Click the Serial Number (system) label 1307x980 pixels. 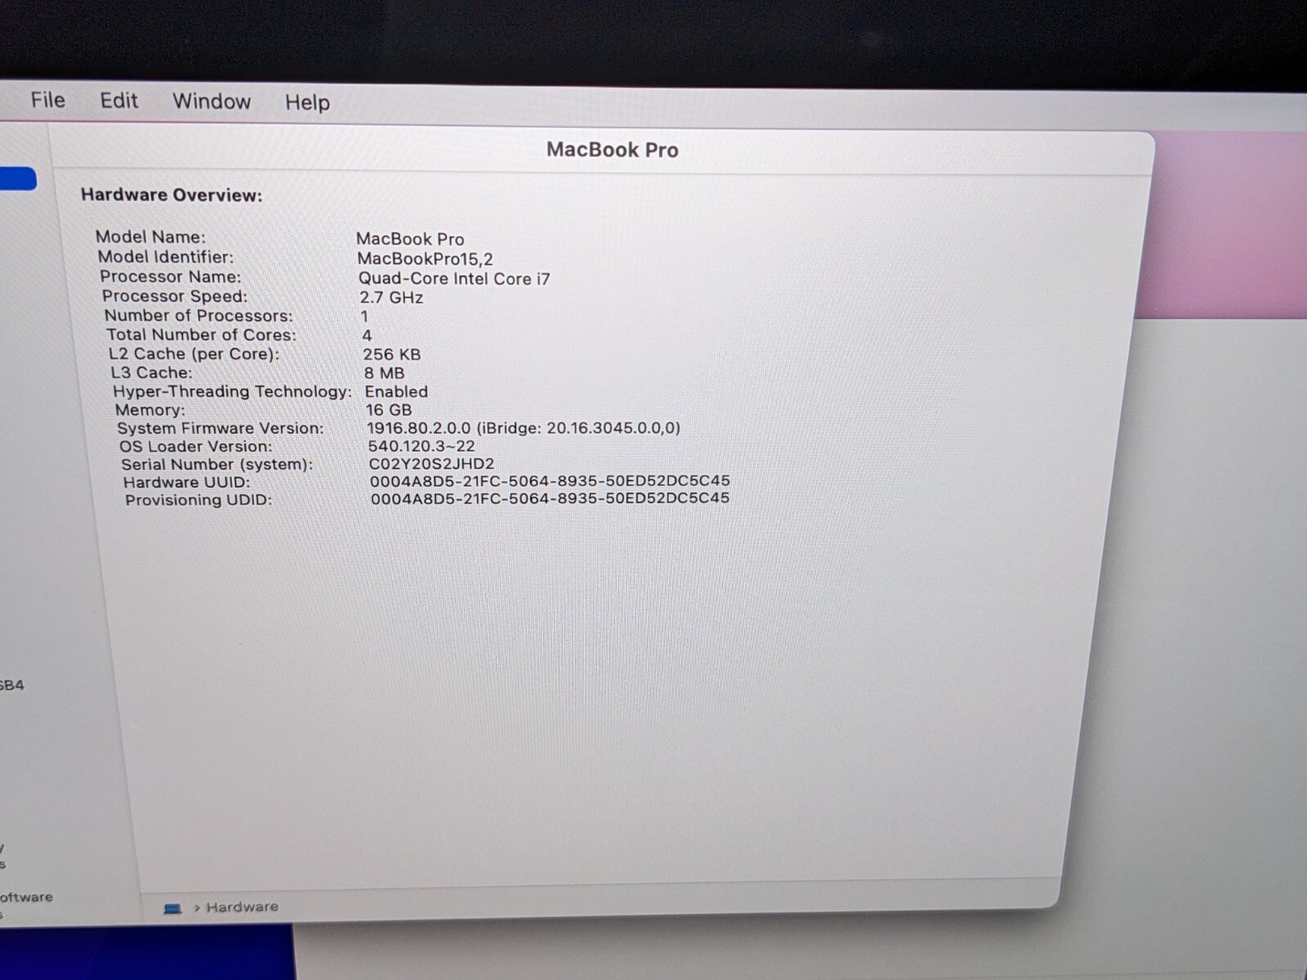coord(216,464)
